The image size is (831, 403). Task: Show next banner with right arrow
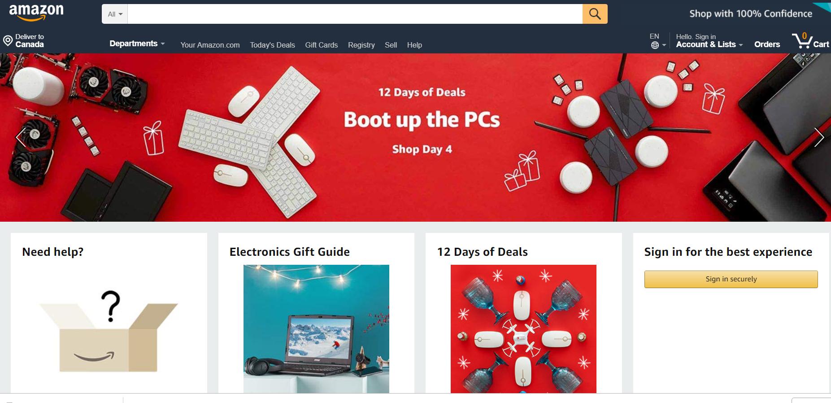[819, 137]
